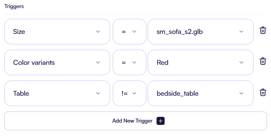Remove the Table trigger with trash icon
Screen dimensions: 271x137
[263, 92]
